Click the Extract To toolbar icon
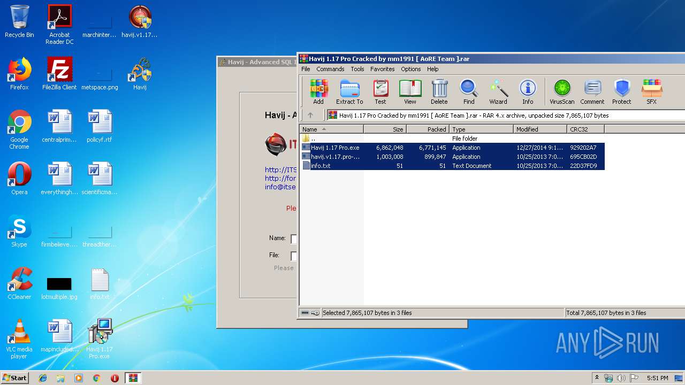The width and height of the screenshot is (685, 385). pos(349,91)
